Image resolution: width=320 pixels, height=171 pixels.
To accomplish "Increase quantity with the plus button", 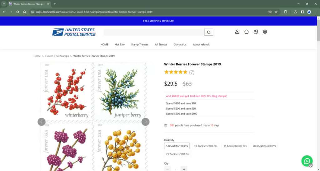I will 184,169.
